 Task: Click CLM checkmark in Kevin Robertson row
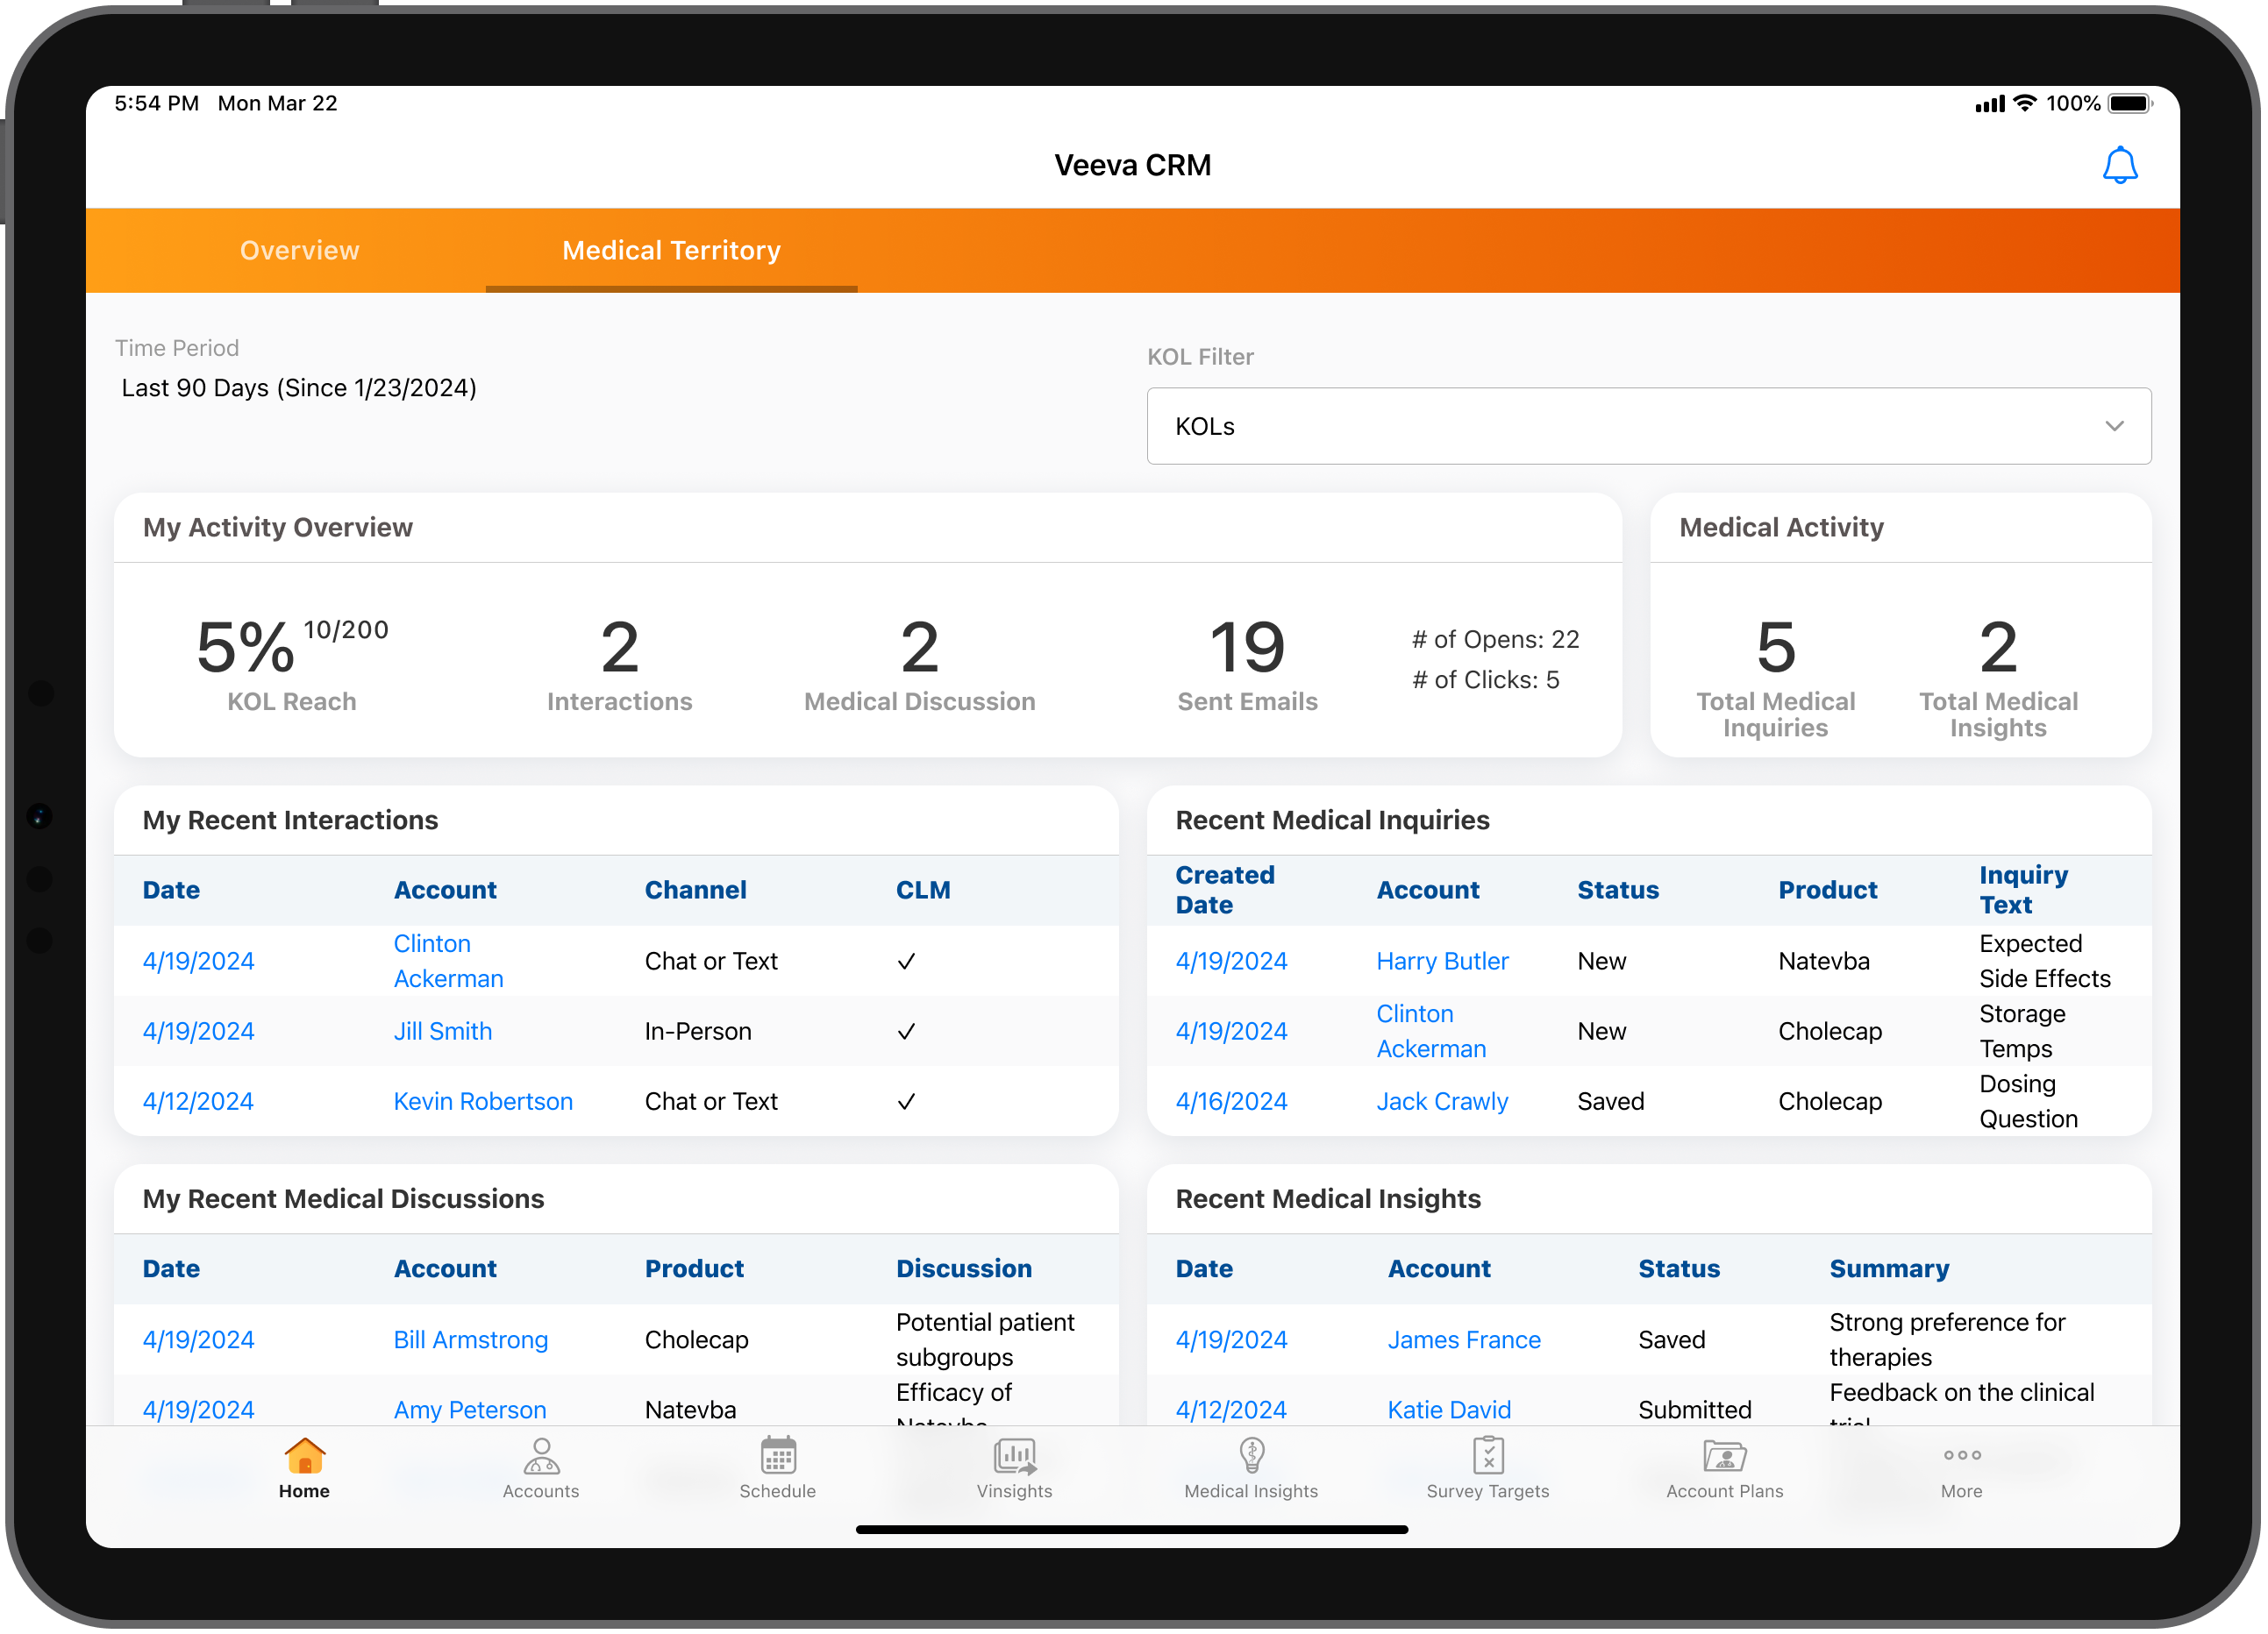pyautogui.click(x=906, y=1101)
